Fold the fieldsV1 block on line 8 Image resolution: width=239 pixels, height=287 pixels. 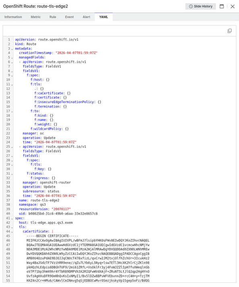click(x=12, y=71)
